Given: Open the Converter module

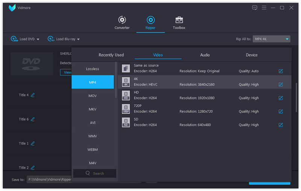Looking at the screenshot, I should [122, 23].
